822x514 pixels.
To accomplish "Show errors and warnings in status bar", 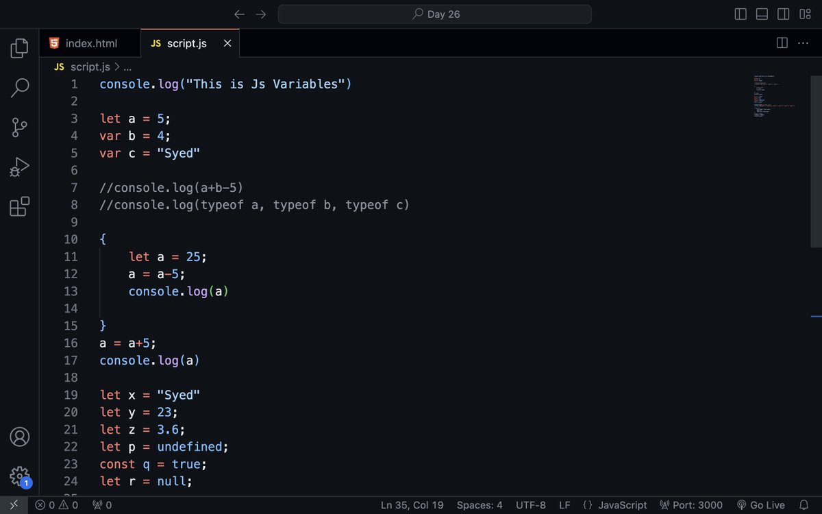I will [57, 505].
